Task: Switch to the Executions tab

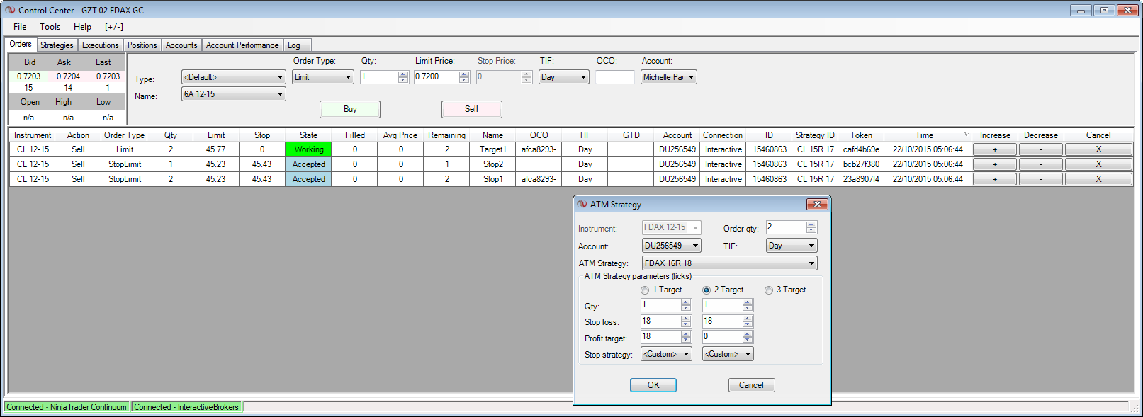Action: pyautogui.click(x=101, y=45)
